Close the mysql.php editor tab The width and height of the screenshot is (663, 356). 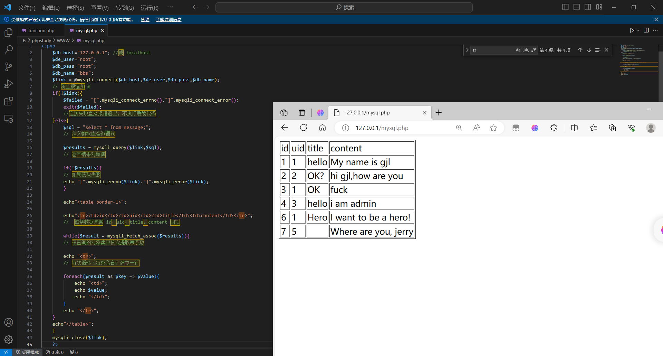pos(103,30)
